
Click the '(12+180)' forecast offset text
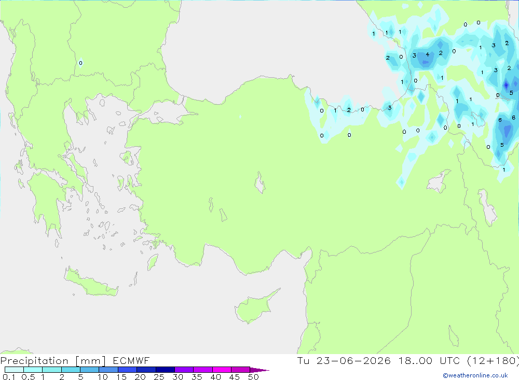[x=493, y=361]
